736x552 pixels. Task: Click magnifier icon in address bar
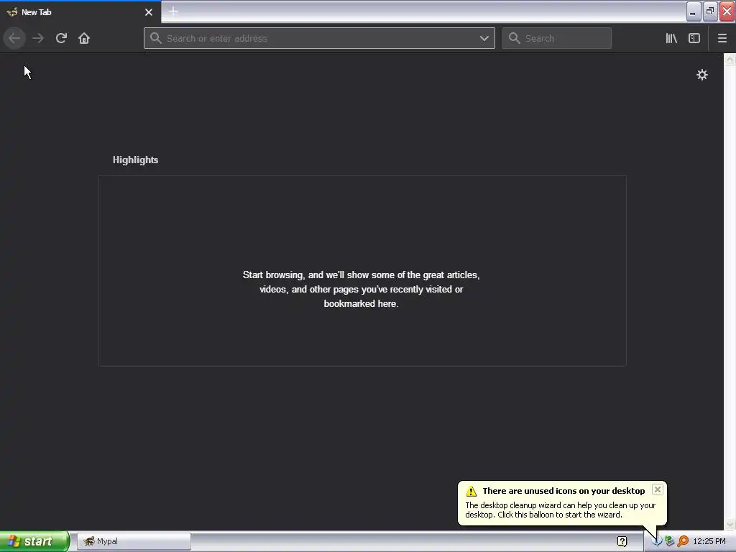[x=156, y=38]
